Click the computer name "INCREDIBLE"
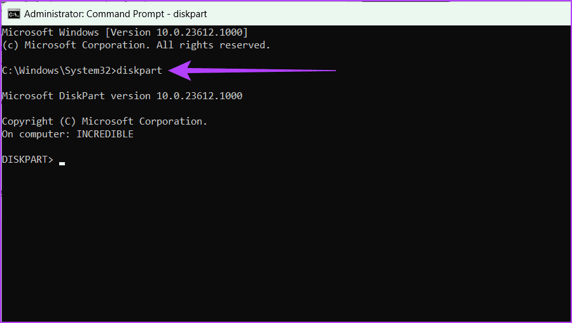The image size is (572, 323). click(105, 134)
